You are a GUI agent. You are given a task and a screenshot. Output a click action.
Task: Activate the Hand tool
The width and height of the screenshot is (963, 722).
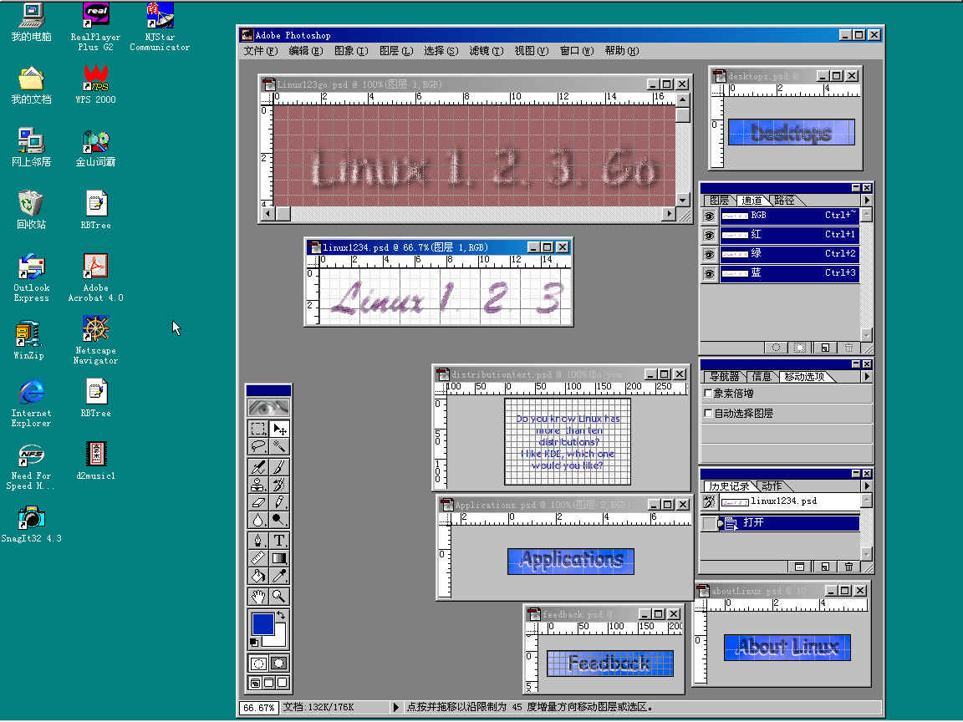click(x=258, y=596)
